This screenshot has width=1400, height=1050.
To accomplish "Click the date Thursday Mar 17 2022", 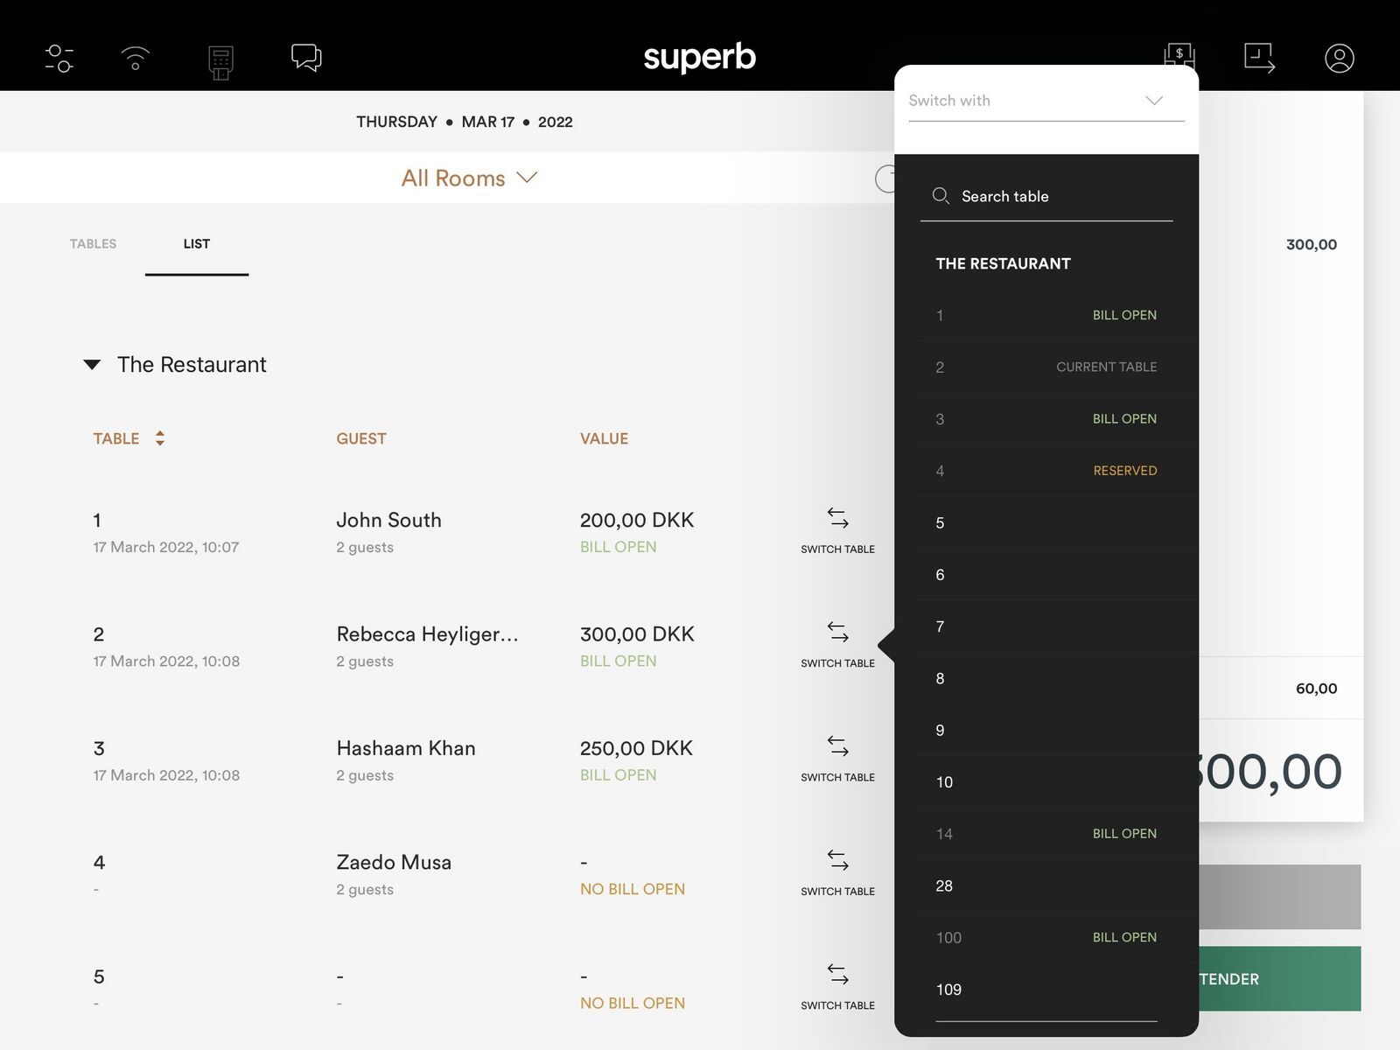I will [465, 122].
